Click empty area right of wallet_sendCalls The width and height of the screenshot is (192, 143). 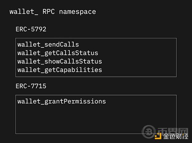(127, 45)
